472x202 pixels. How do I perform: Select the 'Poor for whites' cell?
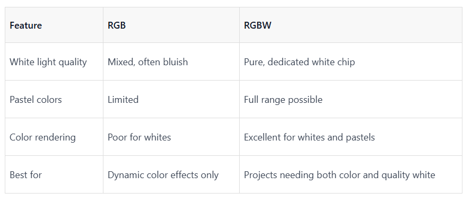tap(171, 137)
